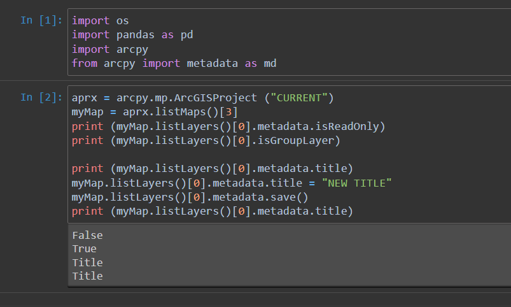The width and height of the screenshot is (511, 307).
Task: Click the second Title output line
Action: [87, 276]
